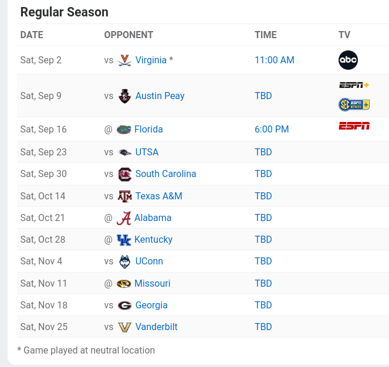This screenshot has height=367, width=389.
Task: Click the Austin Peay team logo
Action: pos(124,96)
